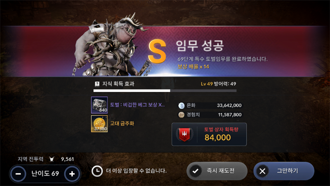Click the knowledge gain progress bar
This screenshot has height=186, width=330.
[165, 91]
